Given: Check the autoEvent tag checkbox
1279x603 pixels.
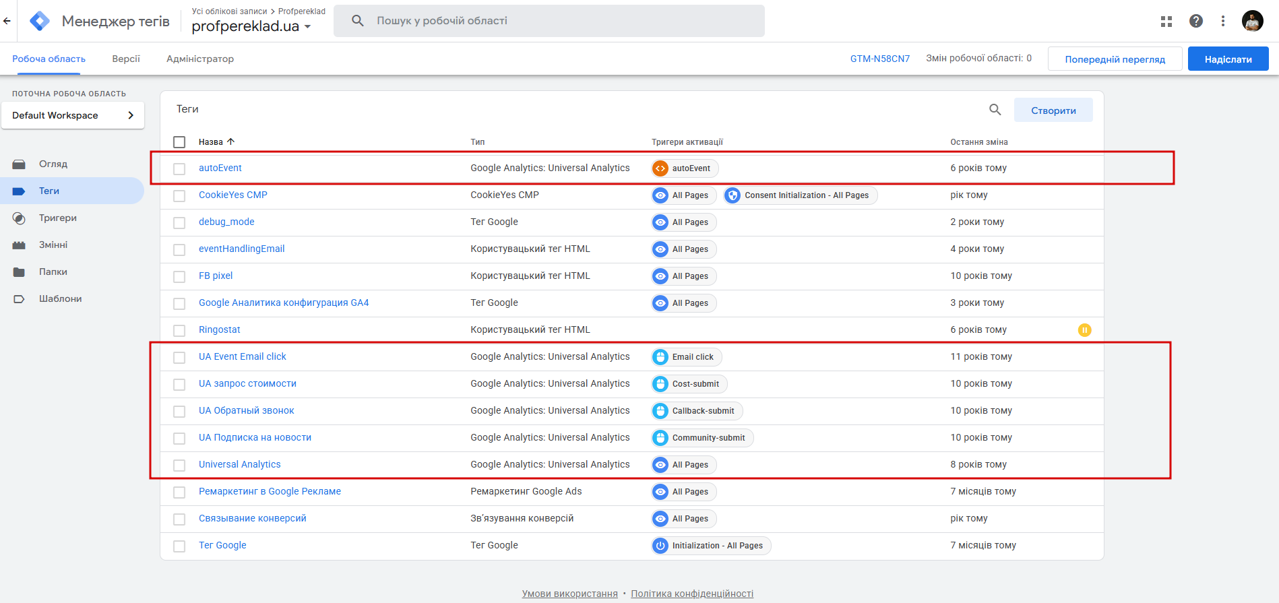Looking at the screenshot, I should click(179, 168).
